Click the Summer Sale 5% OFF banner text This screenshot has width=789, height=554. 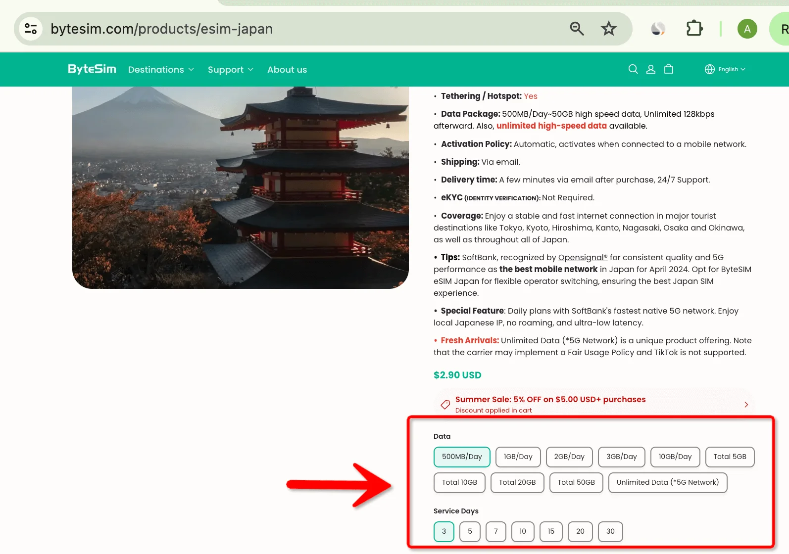550,400
